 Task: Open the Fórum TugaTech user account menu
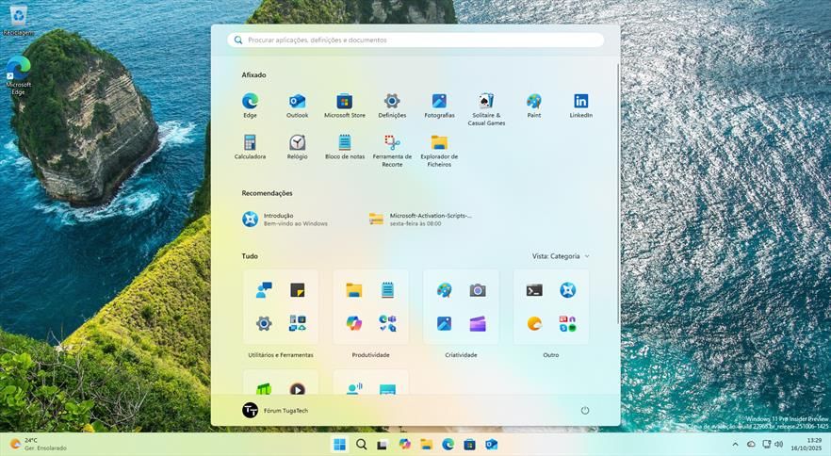pos(275,411)
